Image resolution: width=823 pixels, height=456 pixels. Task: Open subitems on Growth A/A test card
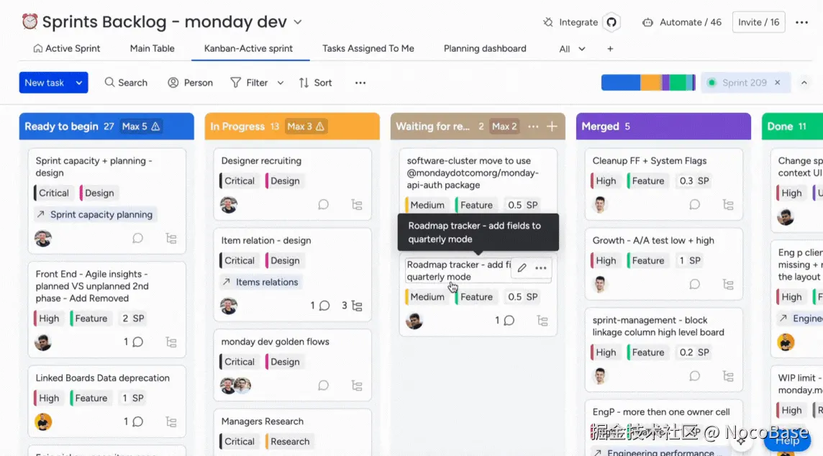(728, 284)
